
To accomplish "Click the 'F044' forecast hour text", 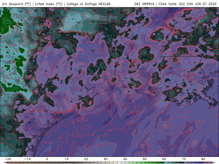I will [x=163, y=4].
